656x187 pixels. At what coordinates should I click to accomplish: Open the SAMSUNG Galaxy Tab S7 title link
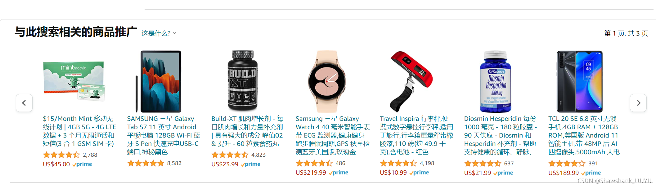click(164, 135)
